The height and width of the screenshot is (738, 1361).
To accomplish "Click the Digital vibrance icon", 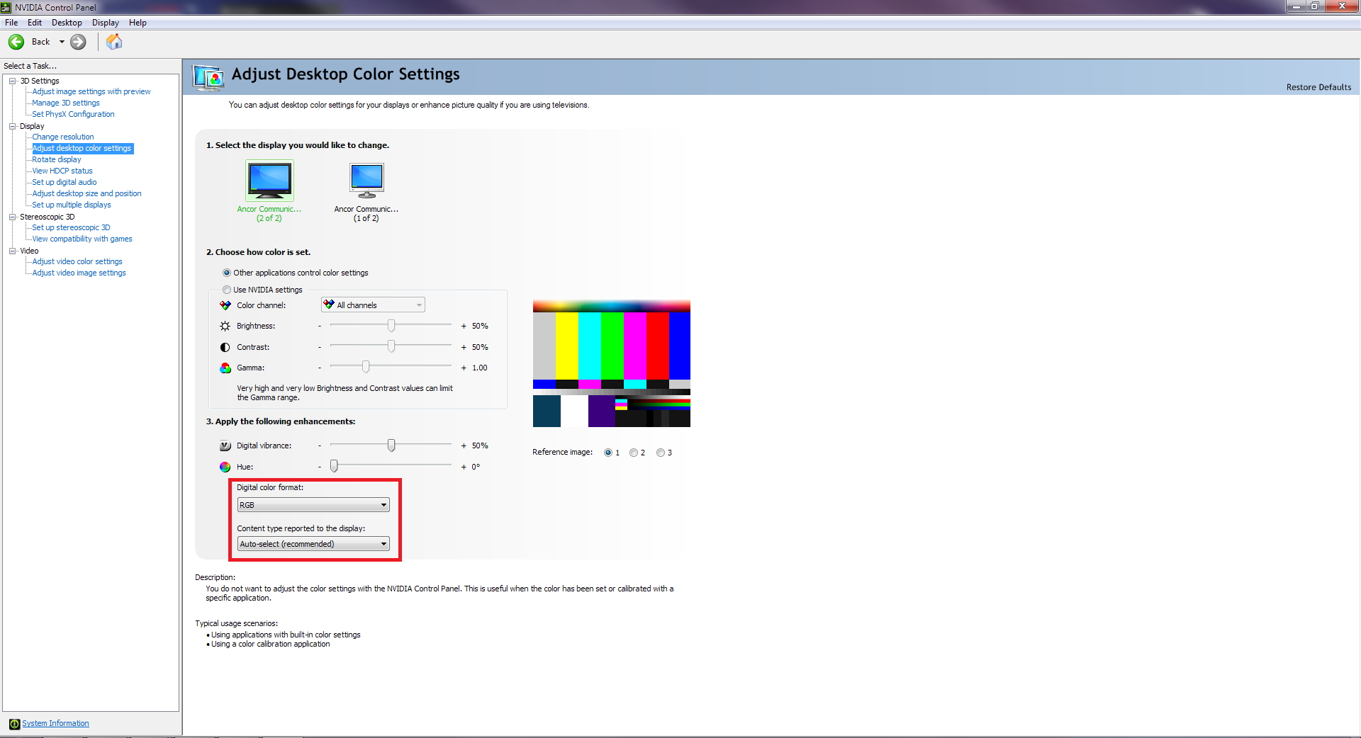I will coord(225,445).
